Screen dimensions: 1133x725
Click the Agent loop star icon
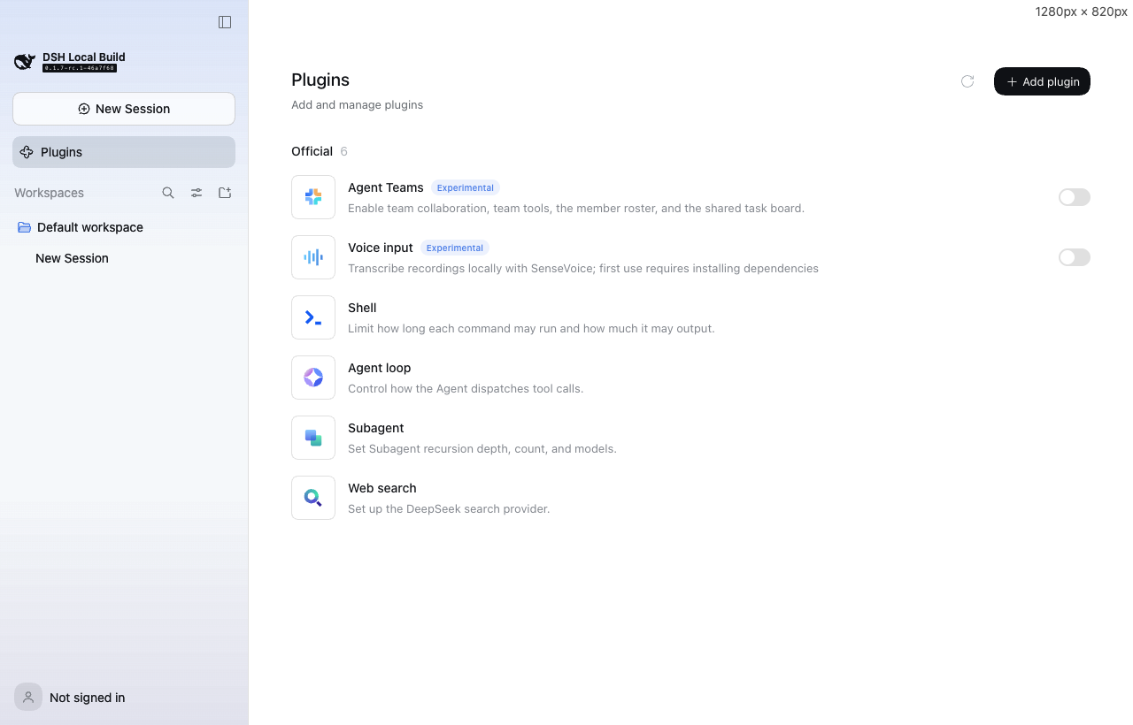click(x=313, y=378)
